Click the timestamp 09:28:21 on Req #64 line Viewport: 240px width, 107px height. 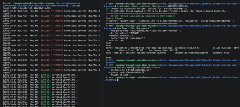[x=23, y=97]
